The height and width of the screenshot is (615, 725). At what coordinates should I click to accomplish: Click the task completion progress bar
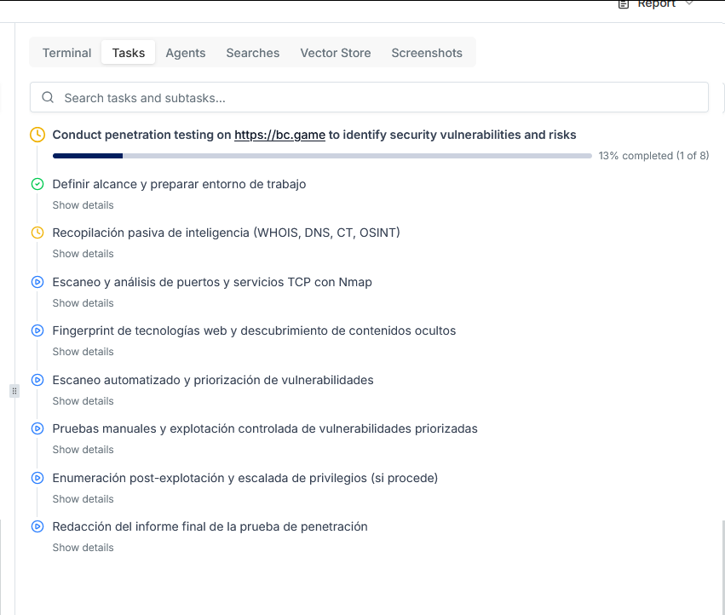tap(322, 156)
